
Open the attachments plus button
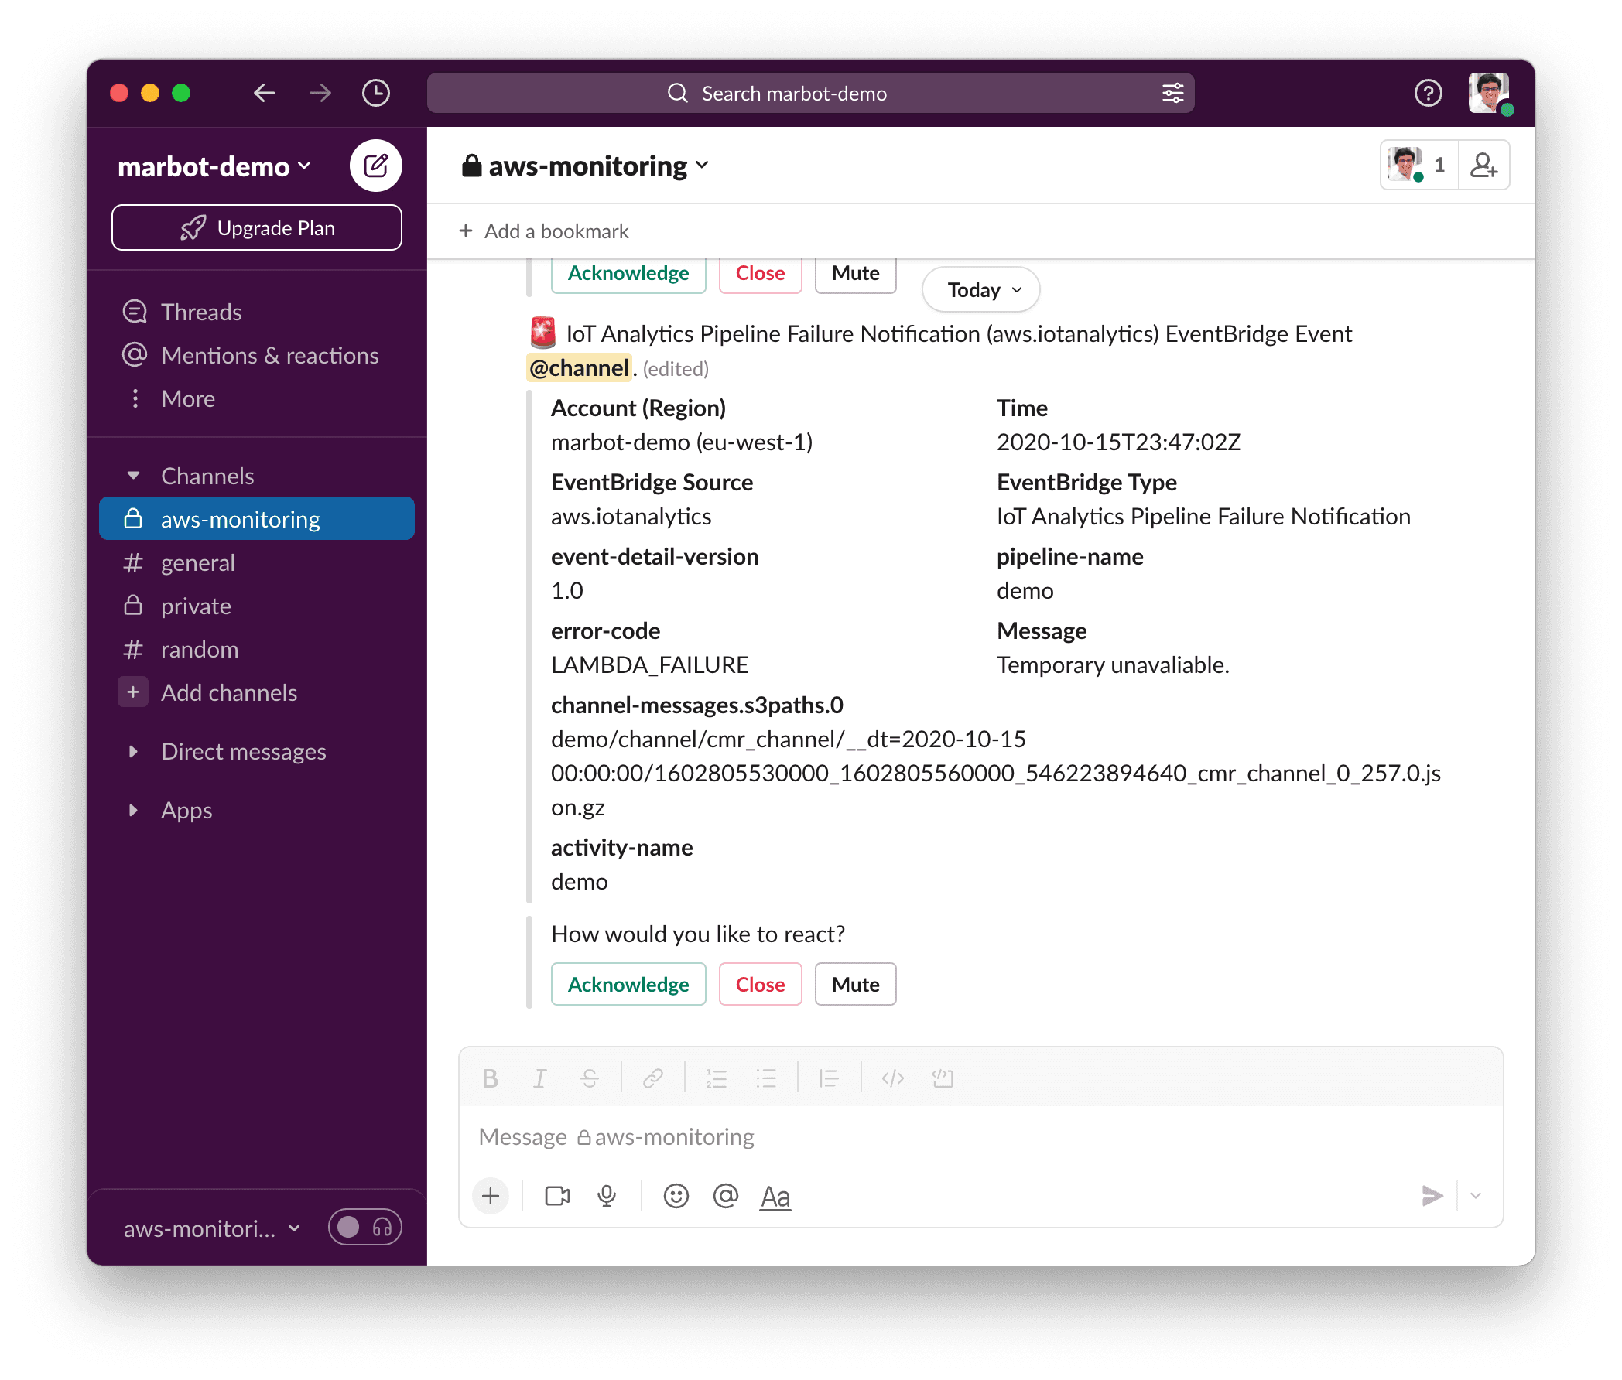(491, 1195)
